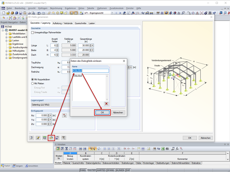230x172 pixels.
Task: Increase Anzahl Felder L value with stepper
Action: click(x=57, y=45)
